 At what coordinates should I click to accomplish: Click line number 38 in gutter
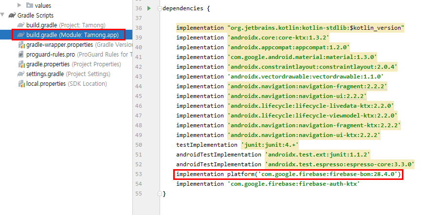pos(139,28)
